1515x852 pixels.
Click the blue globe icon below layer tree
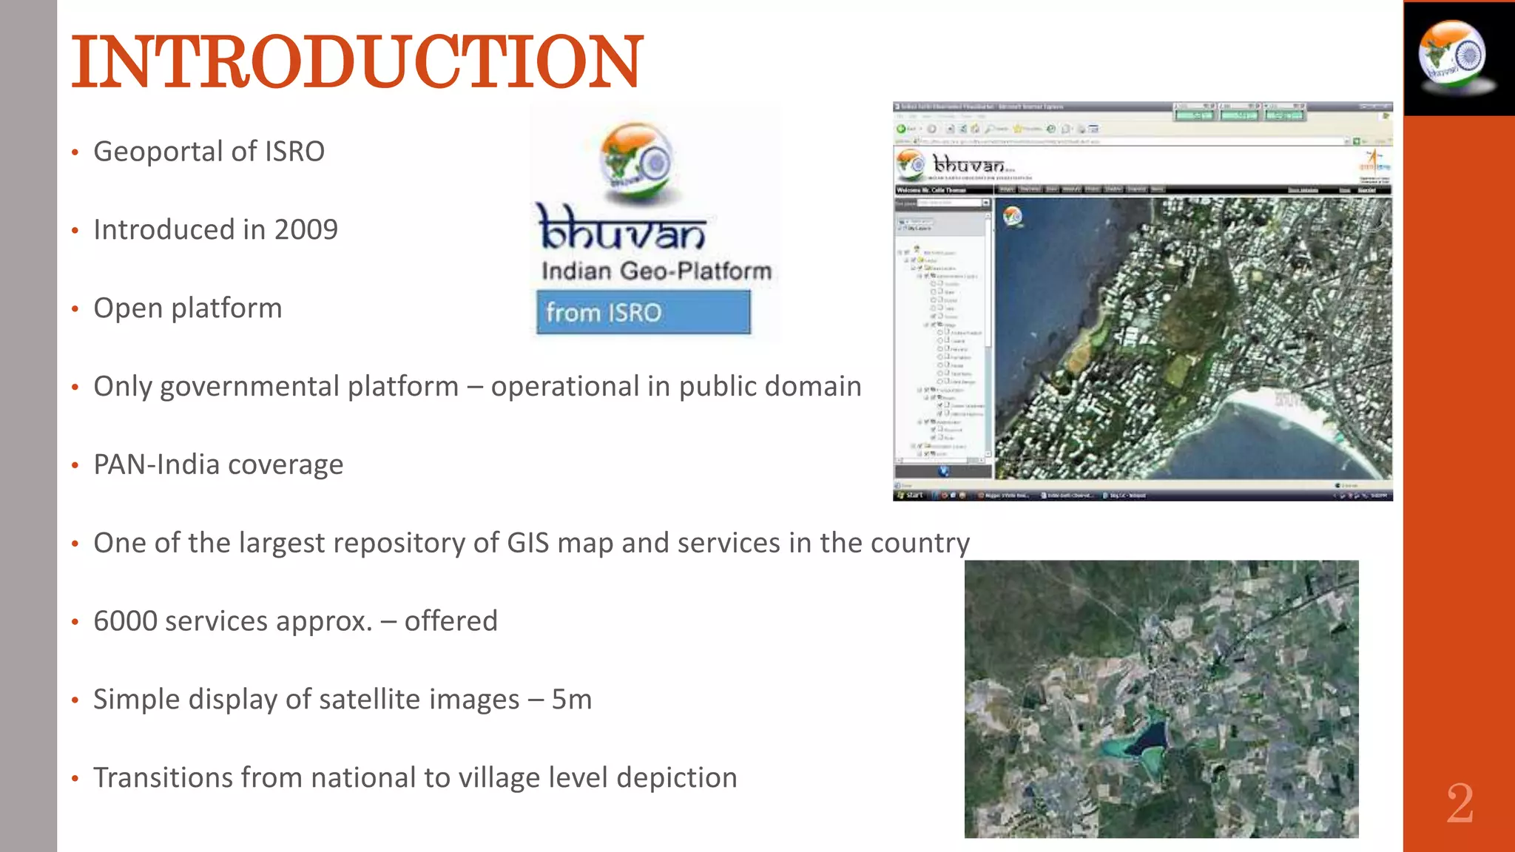943,471
